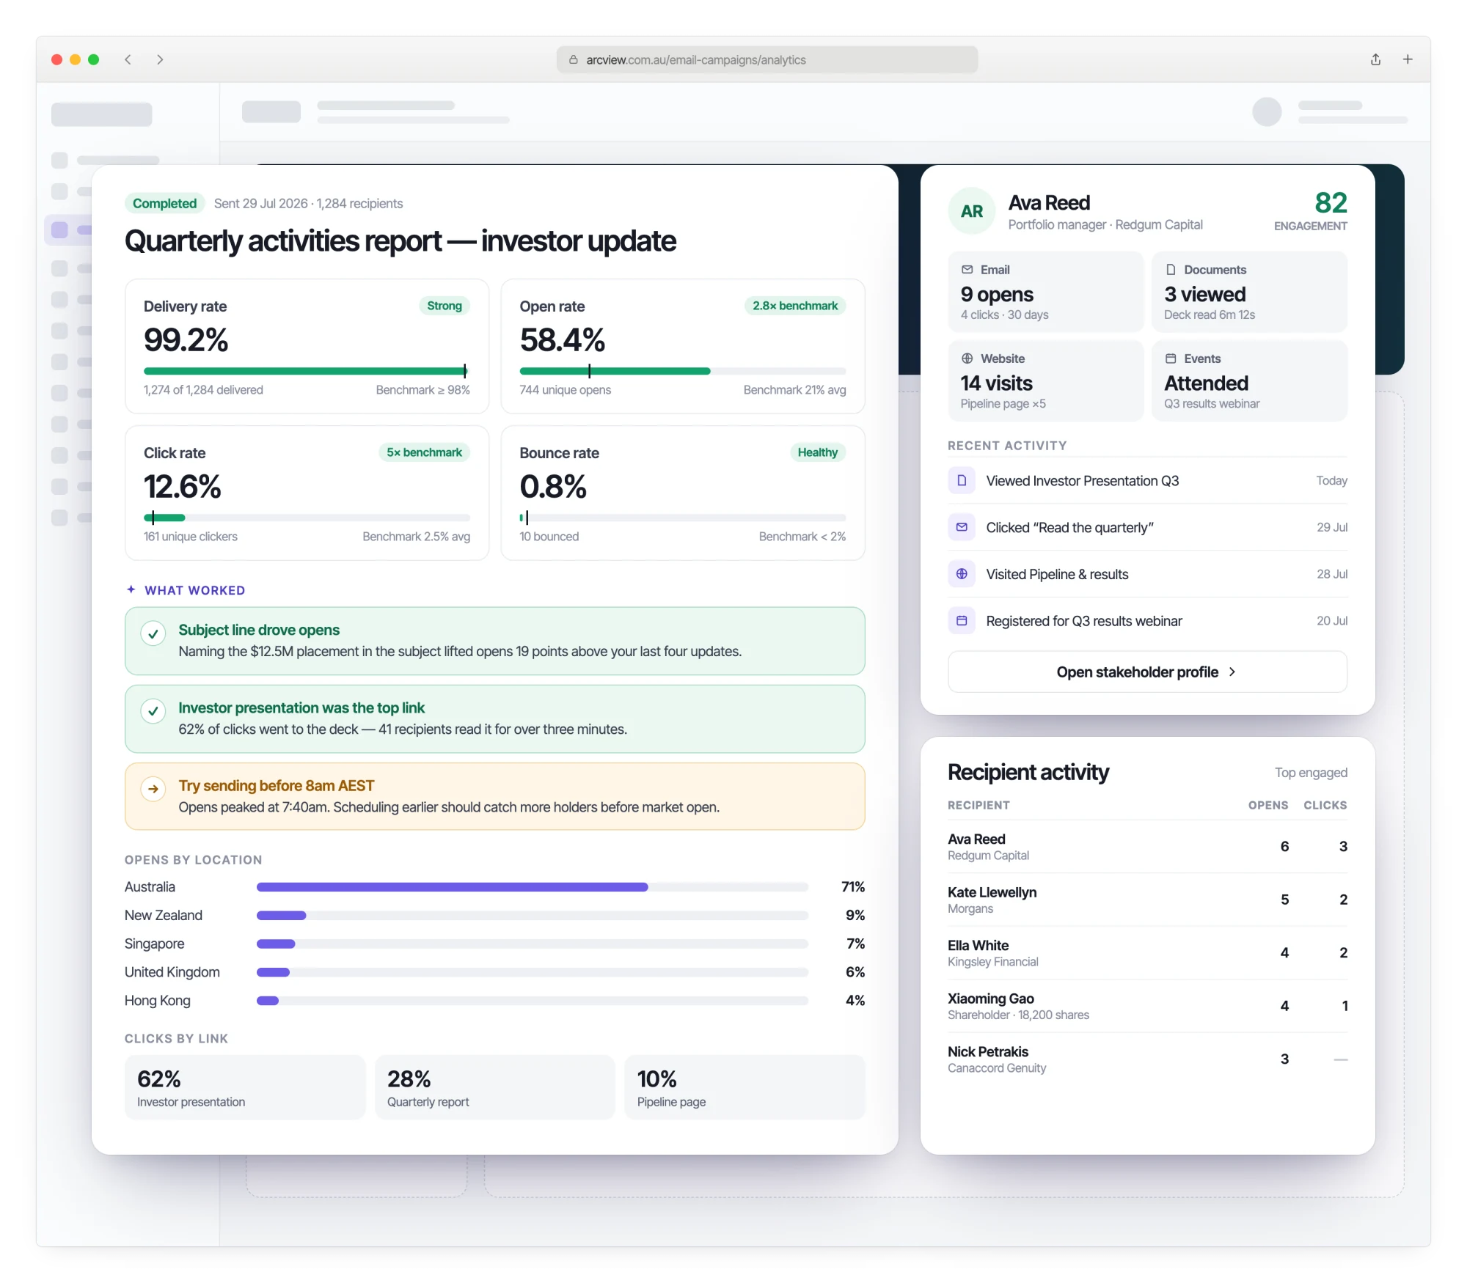This screenshot has width=1467, height=1283.
Task: Click the Bounce rate progress bar
Action: [683, 518]
